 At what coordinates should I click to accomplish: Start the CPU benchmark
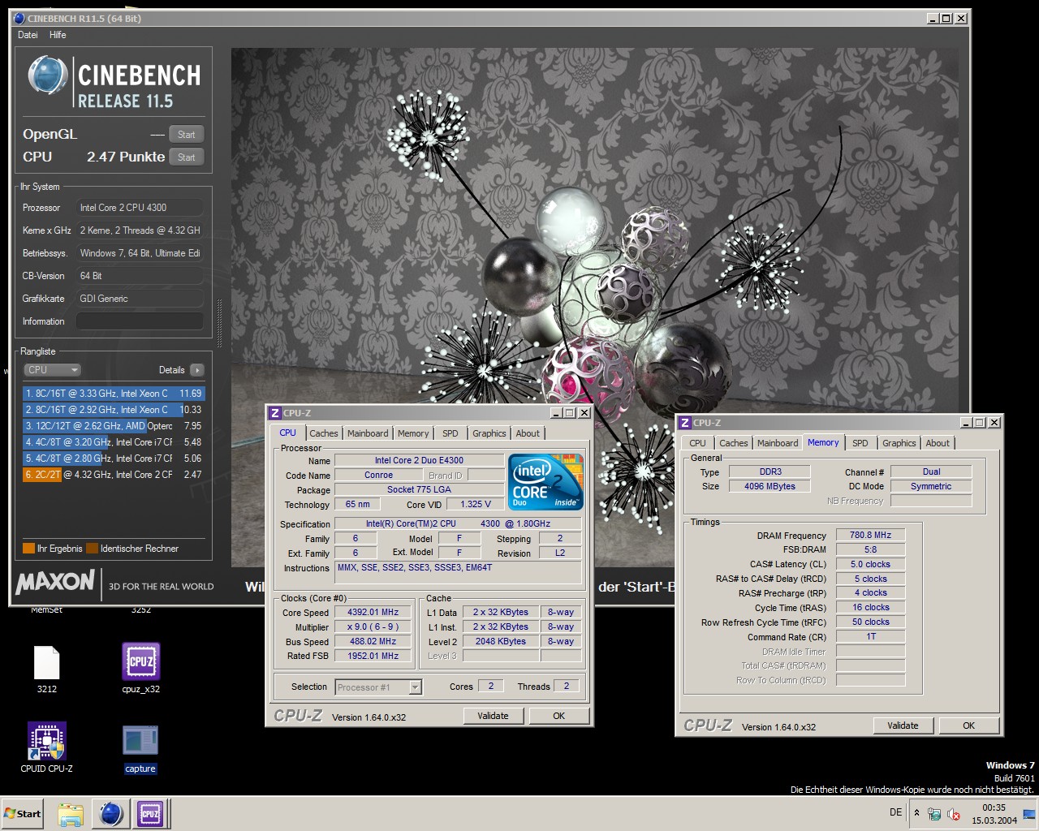click(187, 157)
